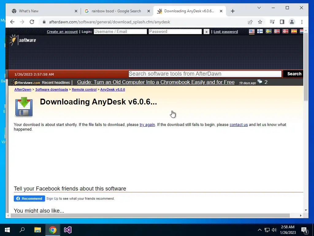Show hidden system tray icons
This screenshot has width=314, height=236.
(259, 230)
